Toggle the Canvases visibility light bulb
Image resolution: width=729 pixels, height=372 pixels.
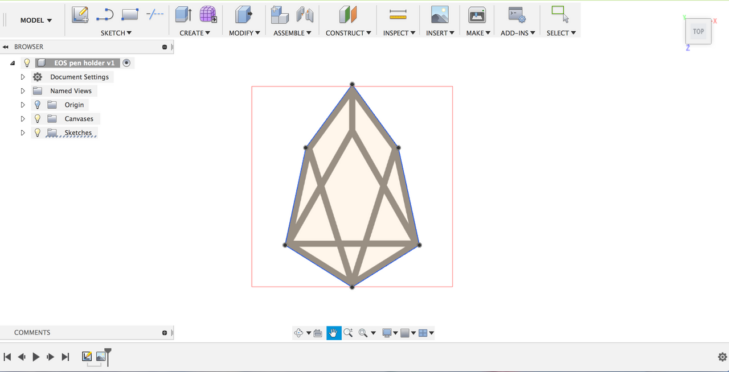click(38, 118)
